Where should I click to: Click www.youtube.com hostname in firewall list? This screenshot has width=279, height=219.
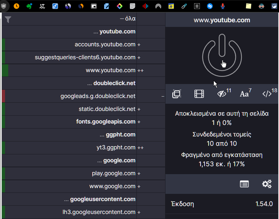(111, 70)
